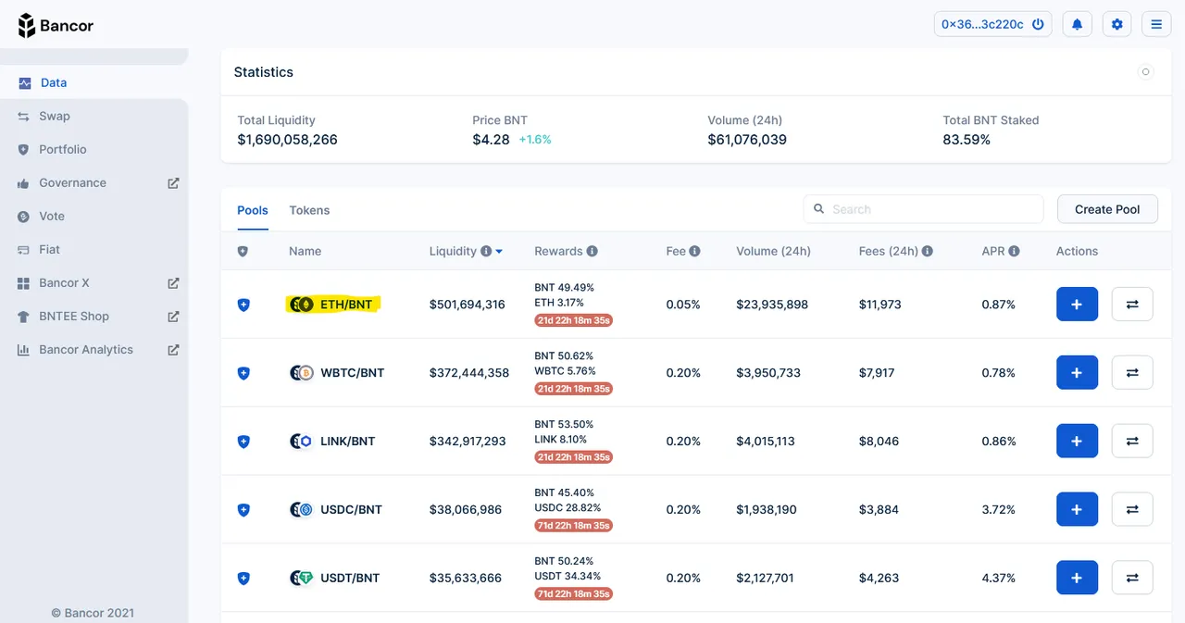Click the swap arrows for USDC/BNT
This screenshot has width=1185, height=623.
(1132, 509)
